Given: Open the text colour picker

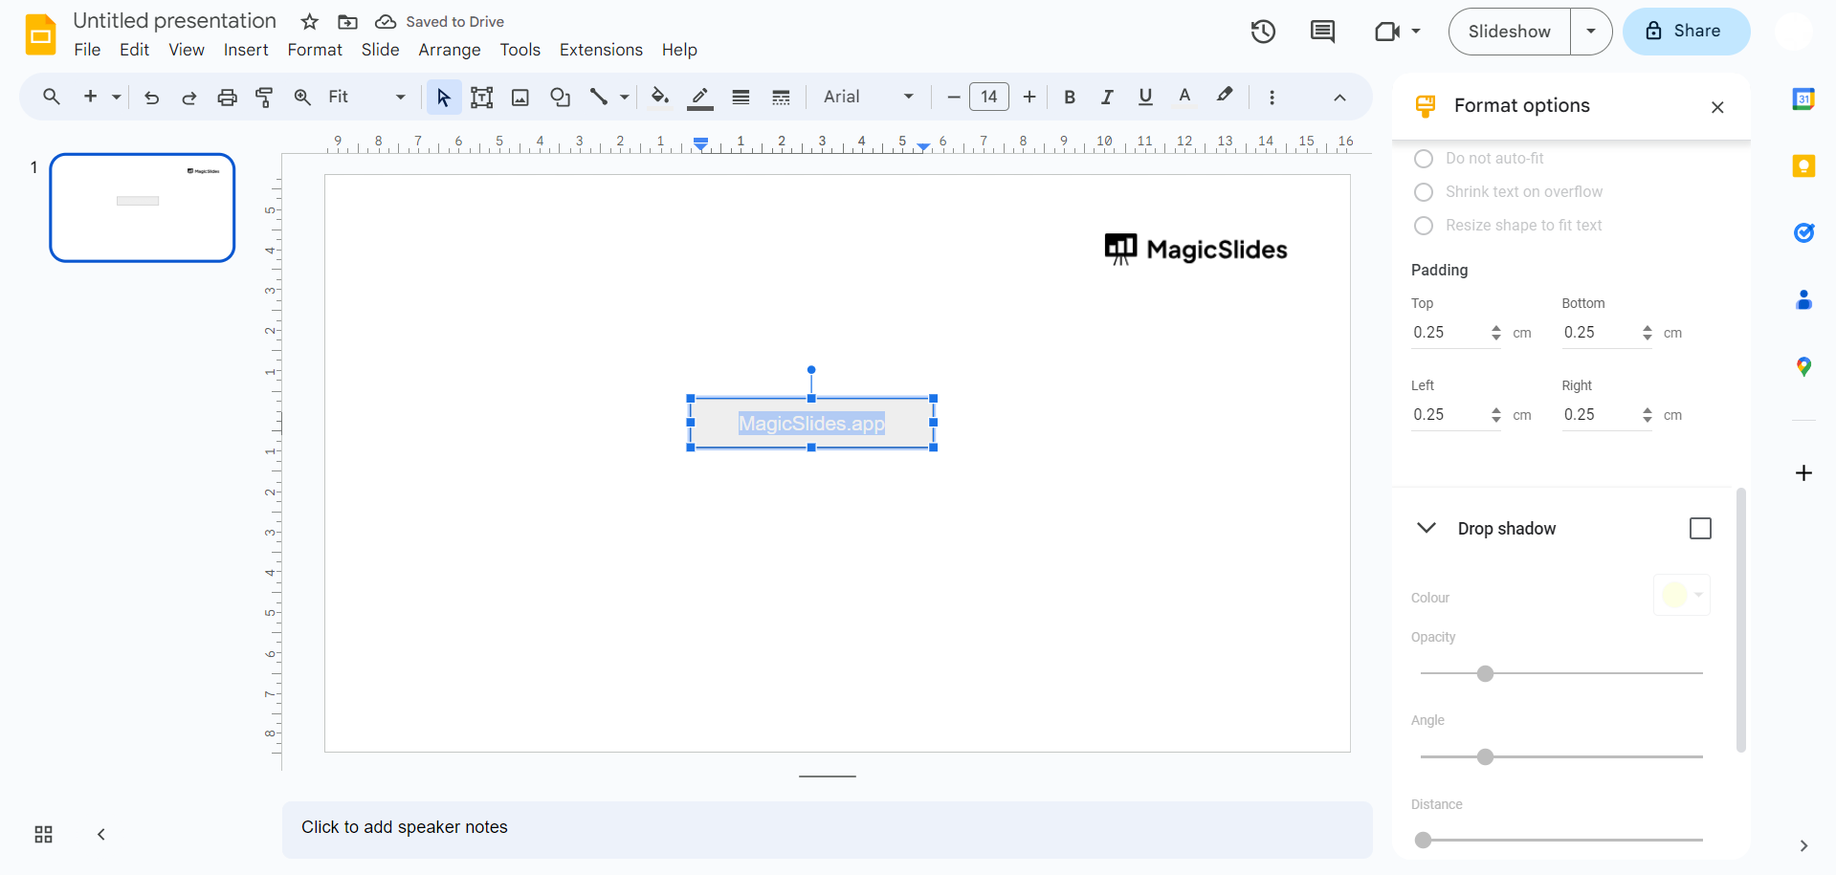Looking at the screenshot, I should coord(1184,97).
